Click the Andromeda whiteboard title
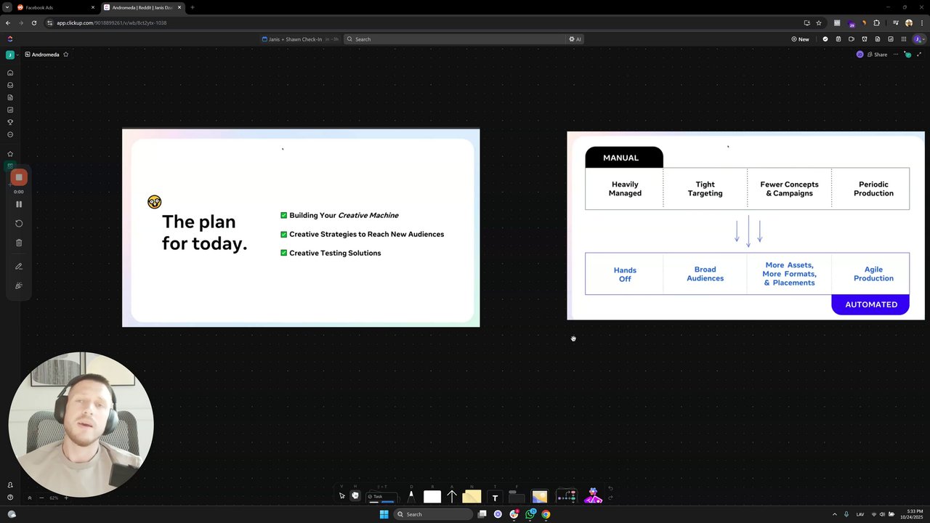Screen dimensions: 930x523 [x=45, y=54]
